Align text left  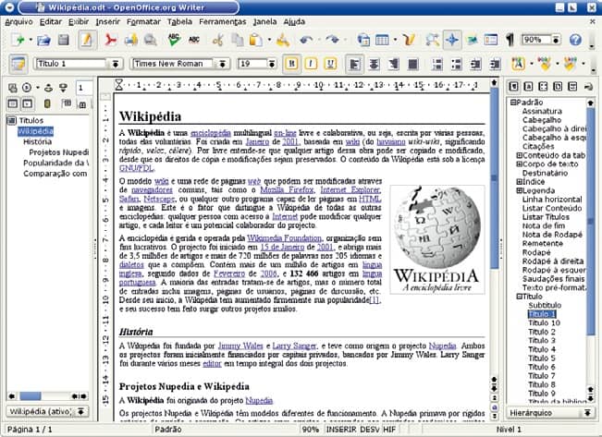[354, 64]
